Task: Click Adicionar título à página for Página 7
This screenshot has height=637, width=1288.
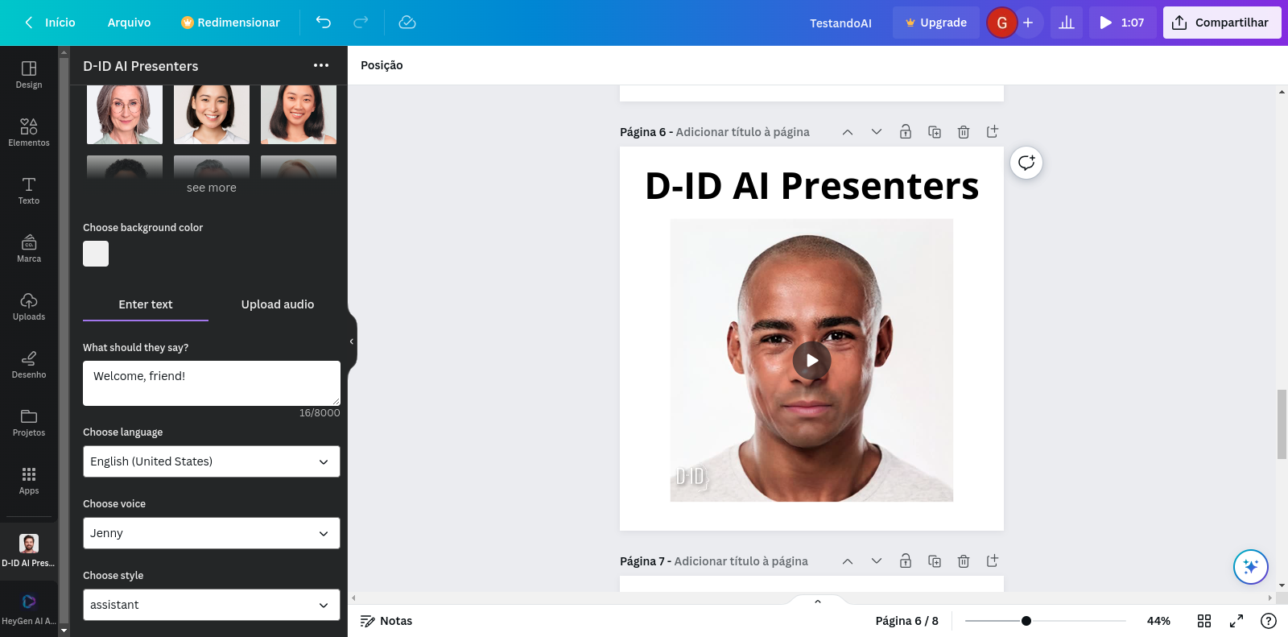Action: [x=741, y=561]
